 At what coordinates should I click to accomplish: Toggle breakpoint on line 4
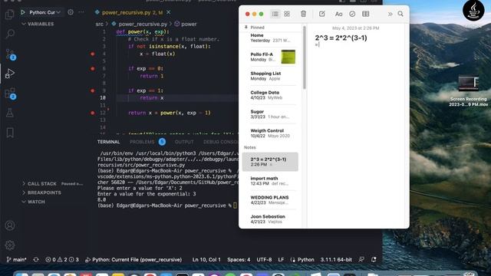coord(92,54)
